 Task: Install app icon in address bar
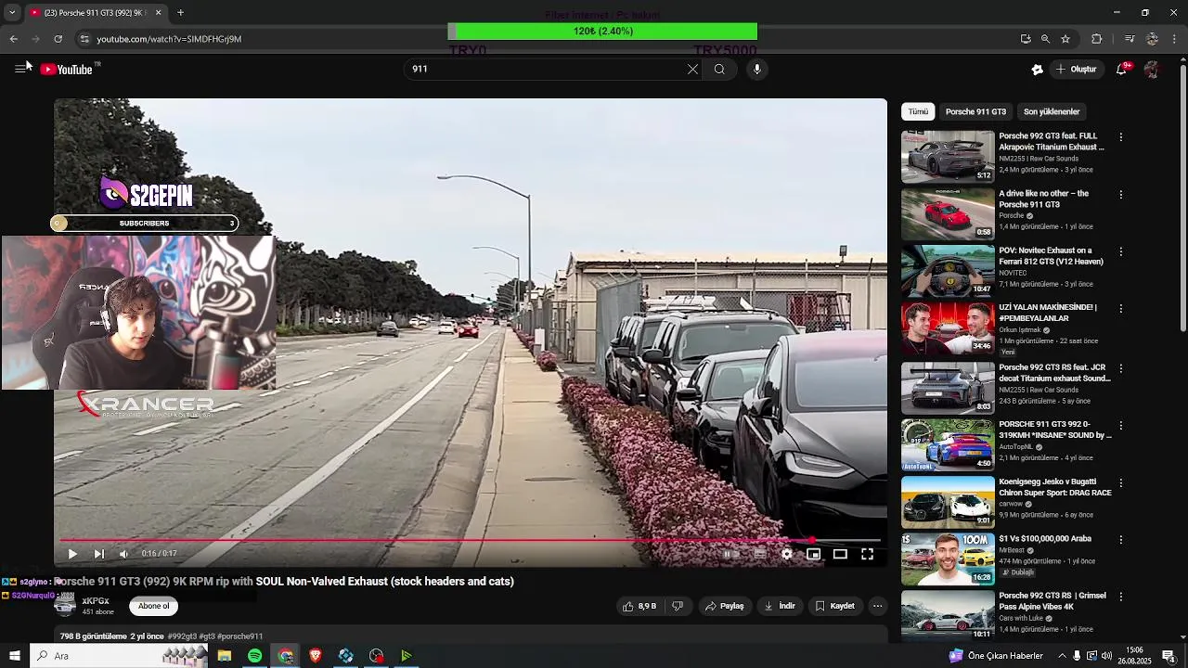tap(1026, 39)
